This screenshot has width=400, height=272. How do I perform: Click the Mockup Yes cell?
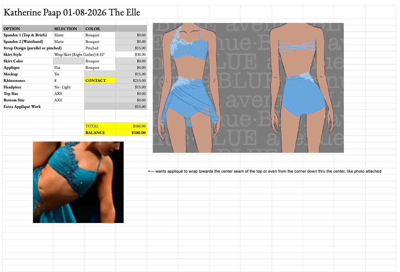click(68, 74)
